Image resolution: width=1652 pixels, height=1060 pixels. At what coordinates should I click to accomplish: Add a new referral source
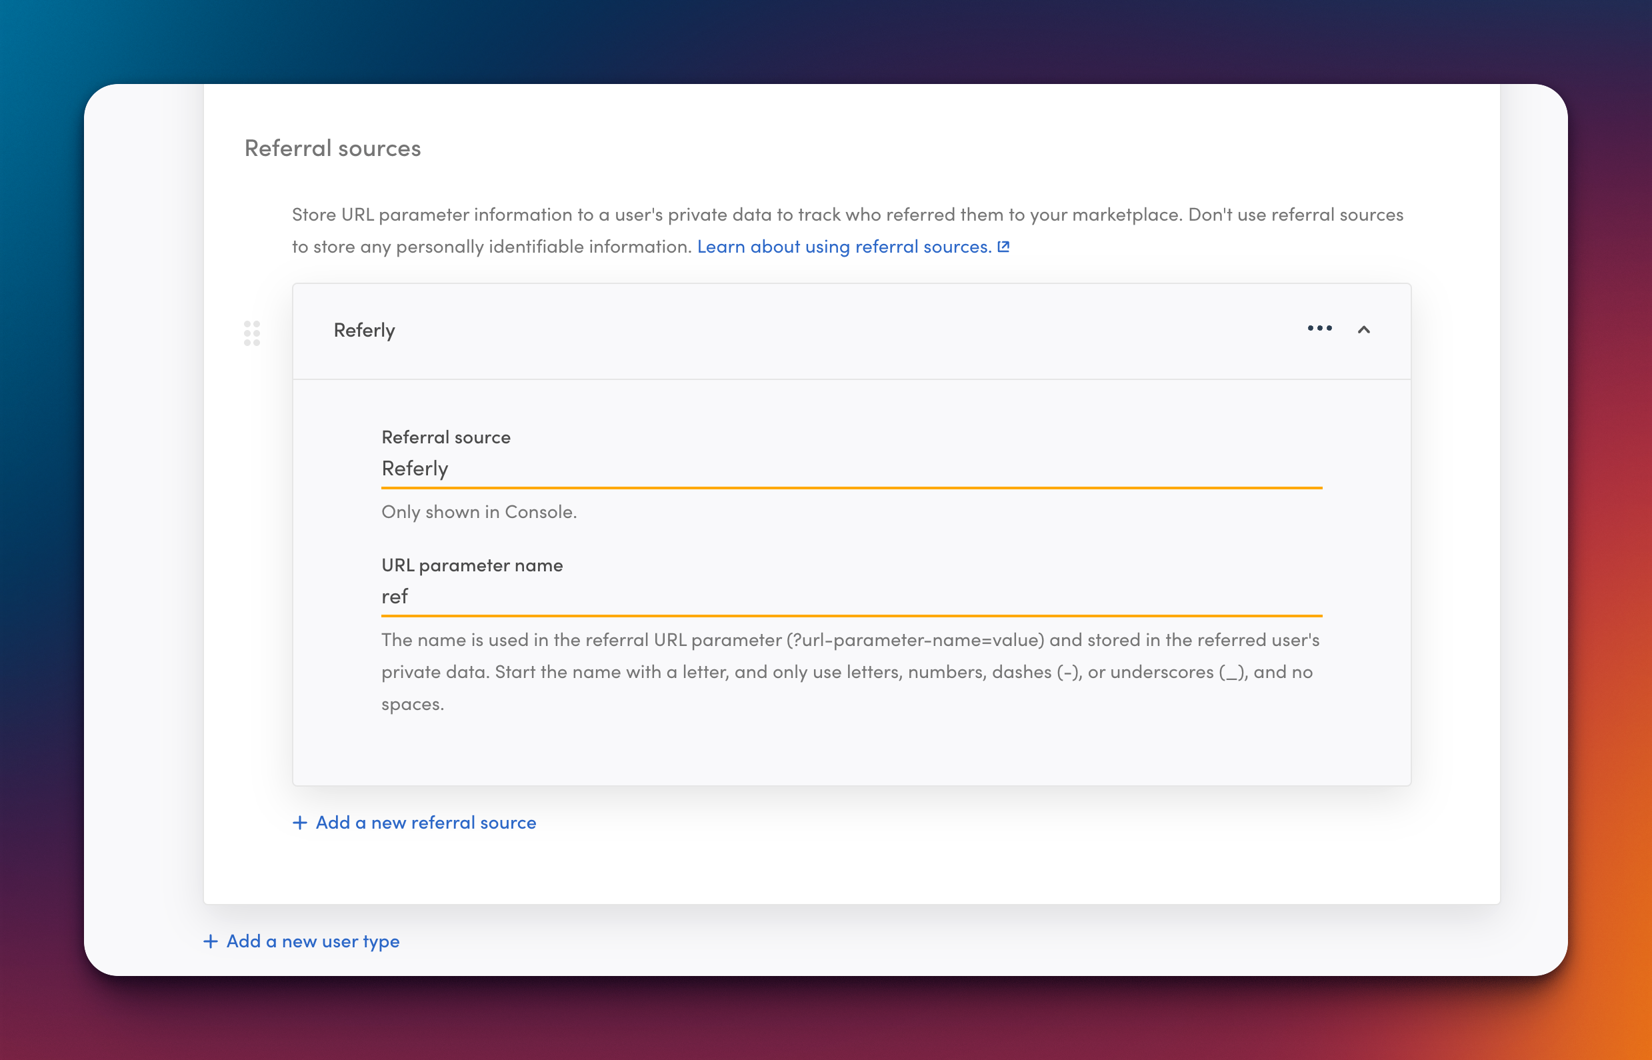pos(415,823)
